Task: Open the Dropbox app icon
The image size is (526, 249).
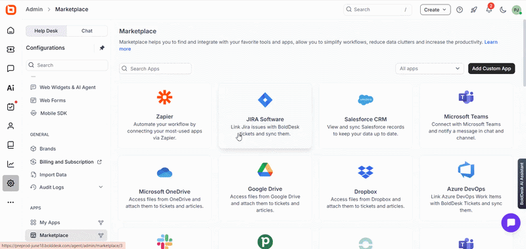Action: [x=366, y=172]
